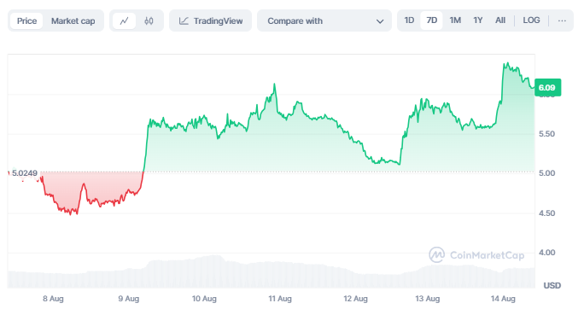Click the TradingView chart icon
This screenshot has height=309, width=584.
coord(184,20)
